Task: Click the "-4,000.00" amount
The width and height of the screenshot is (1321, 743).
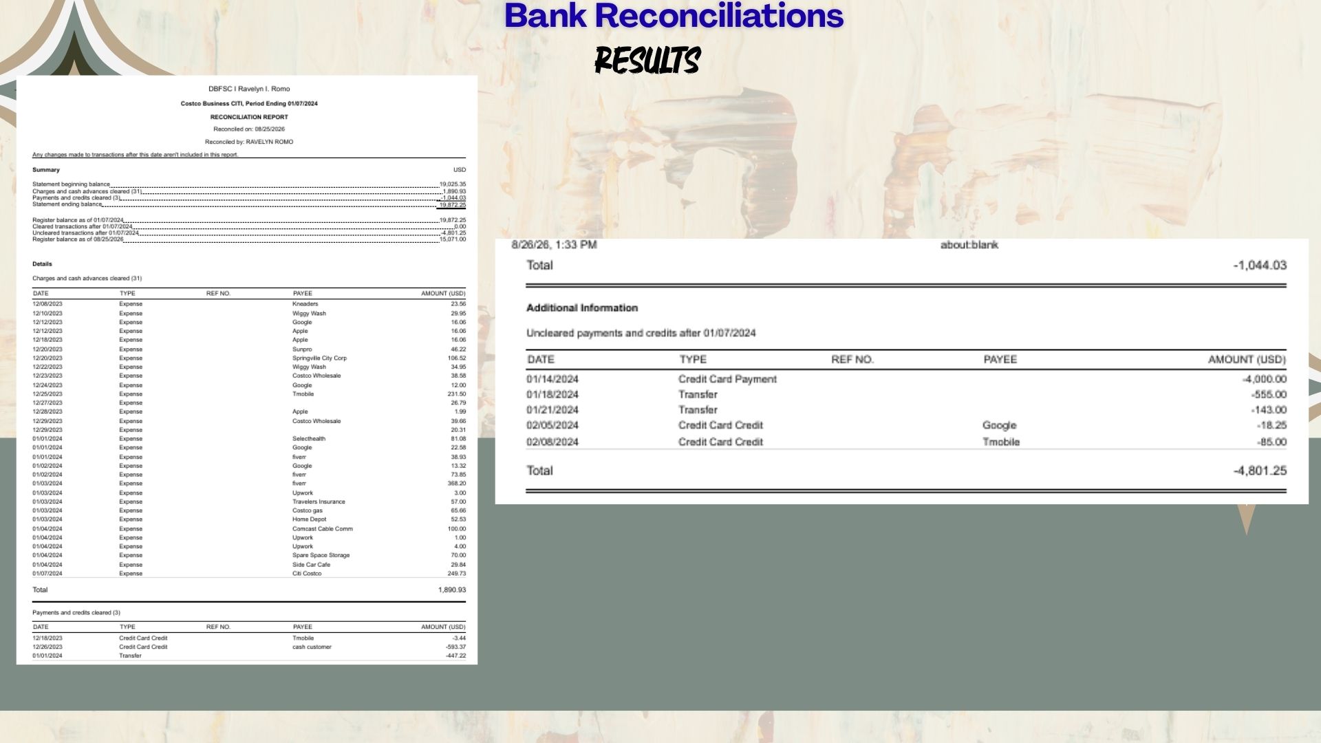Action: click(1265, 379)
